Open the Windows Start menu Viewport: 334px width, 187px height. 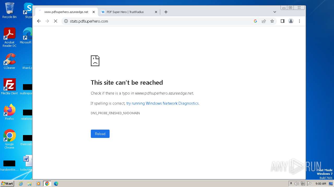(x=7, y=184)
